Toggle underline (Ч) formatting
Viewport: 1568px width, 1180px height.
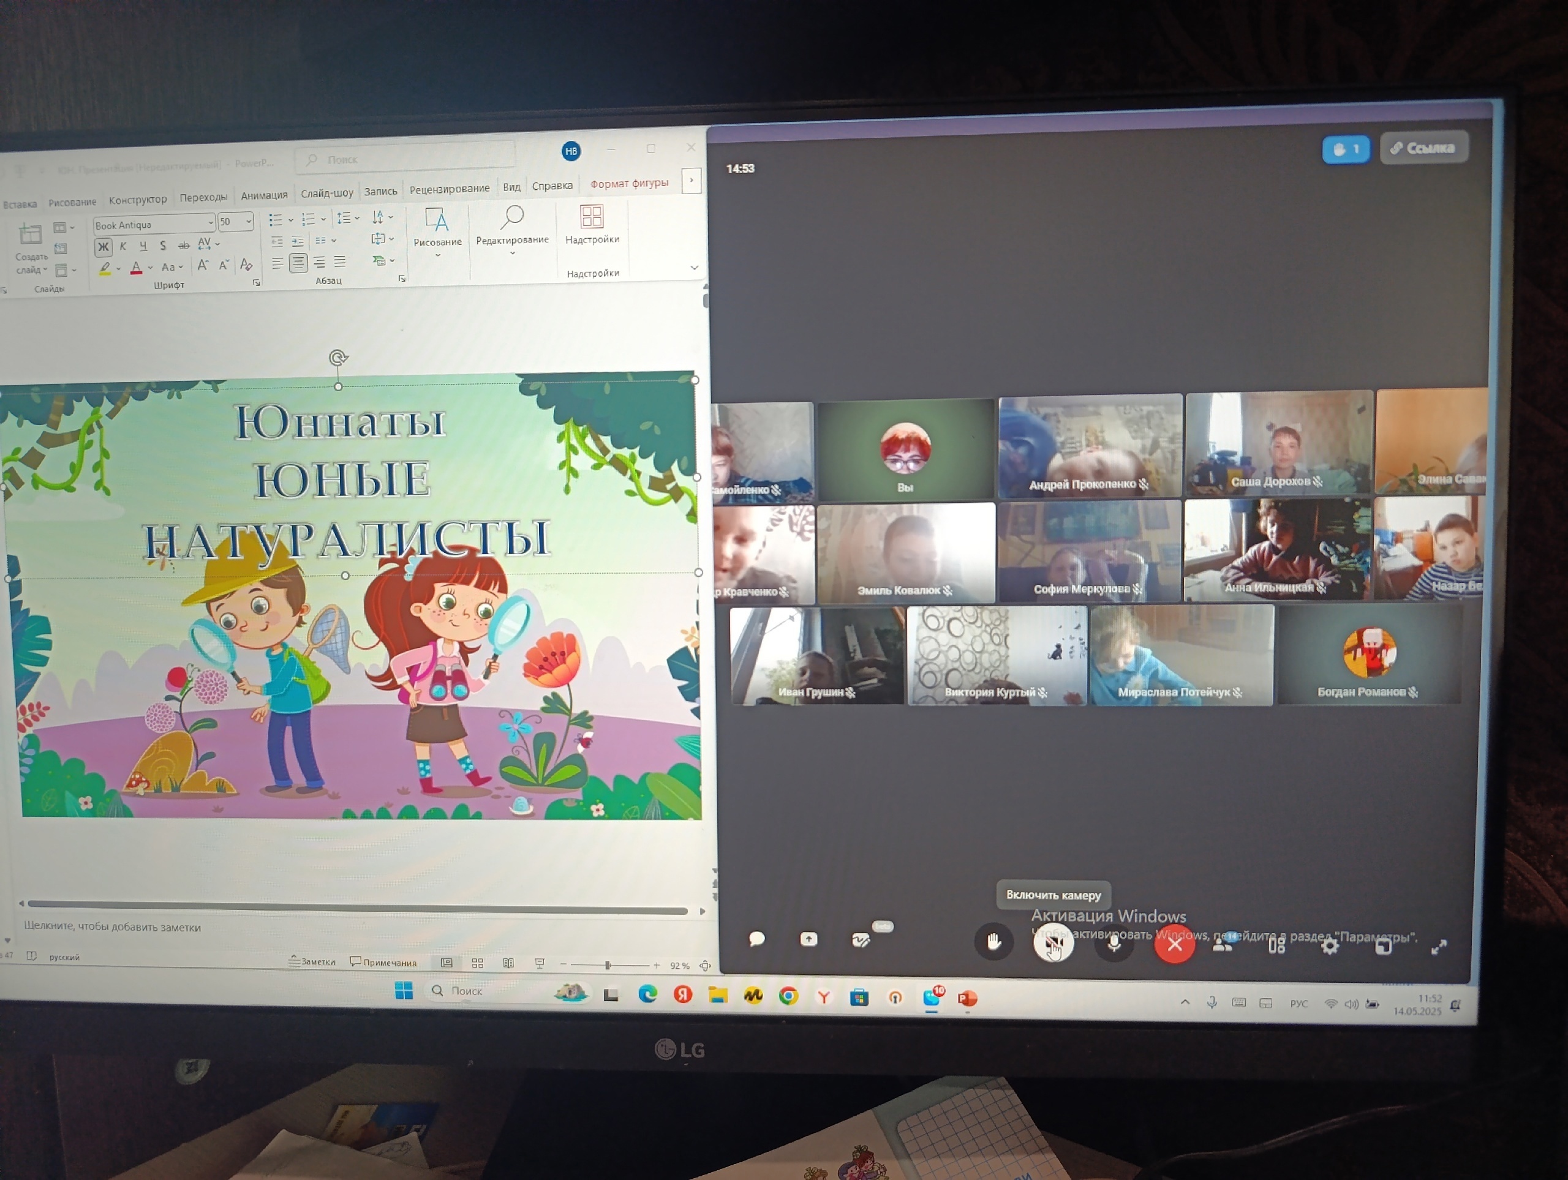(143, 246)
